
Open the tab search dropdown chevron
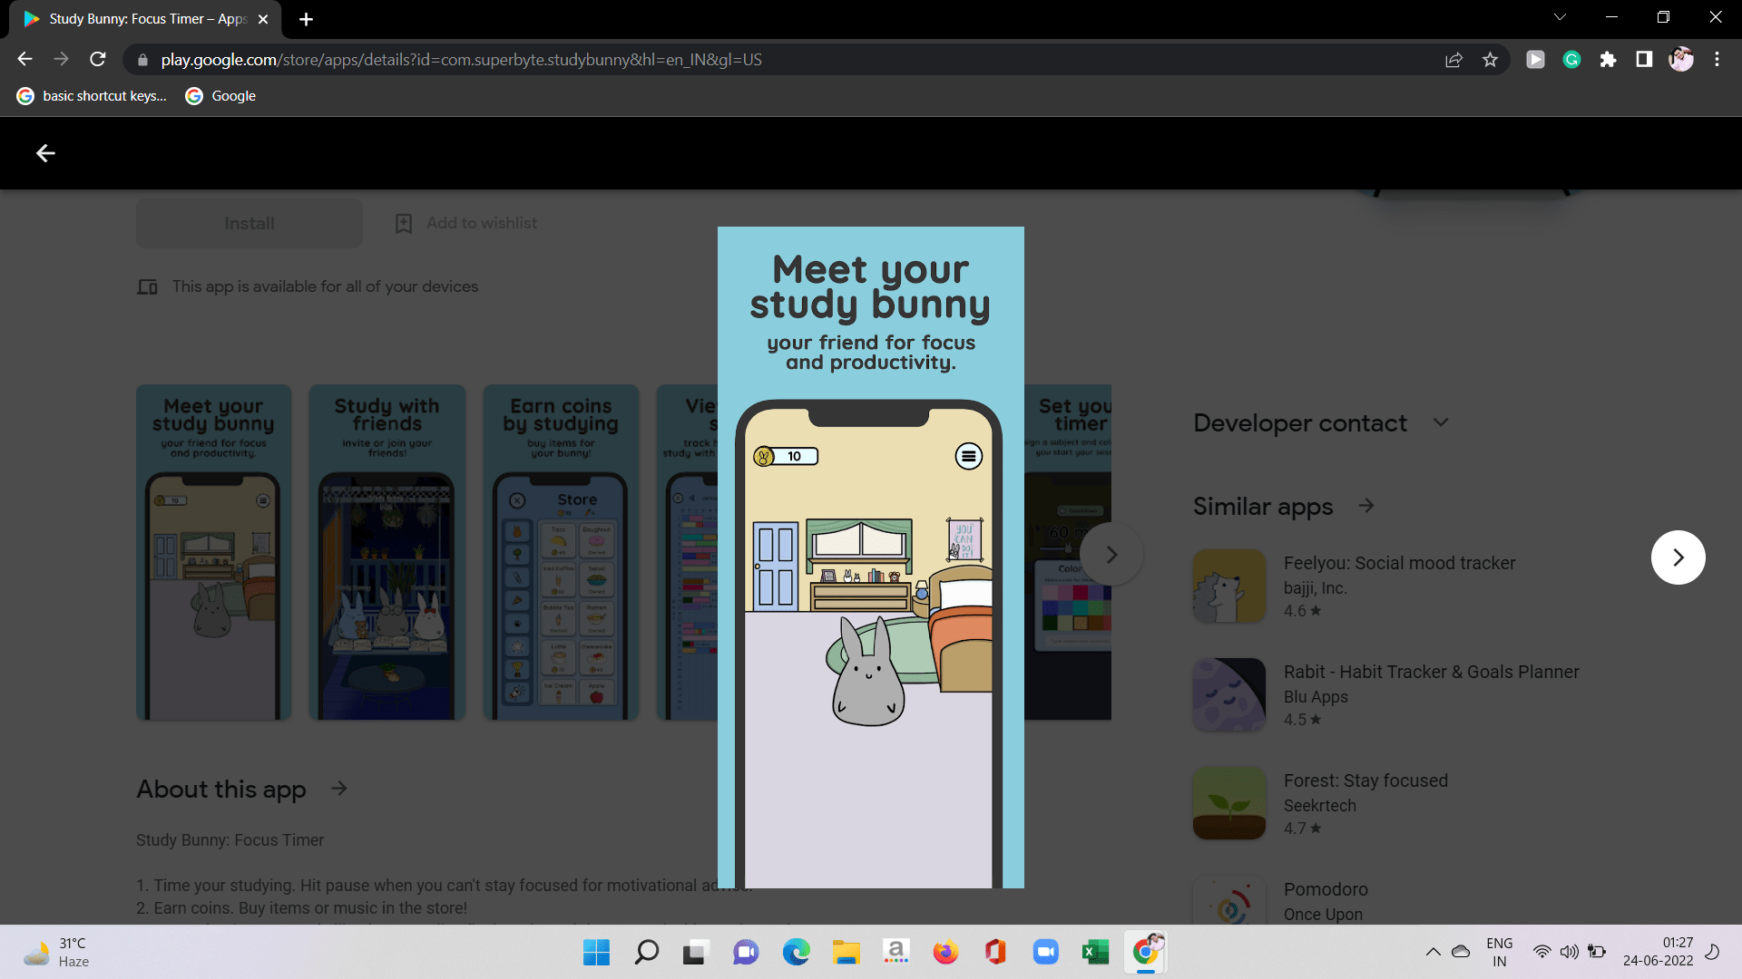pyautogui.click(x=1560, y=17)
